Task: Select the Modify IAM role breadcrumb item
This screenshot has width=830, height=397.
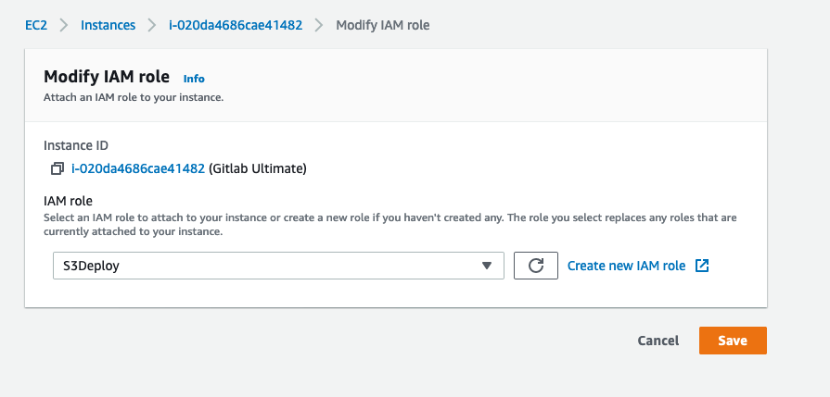Action: [383, 25]
